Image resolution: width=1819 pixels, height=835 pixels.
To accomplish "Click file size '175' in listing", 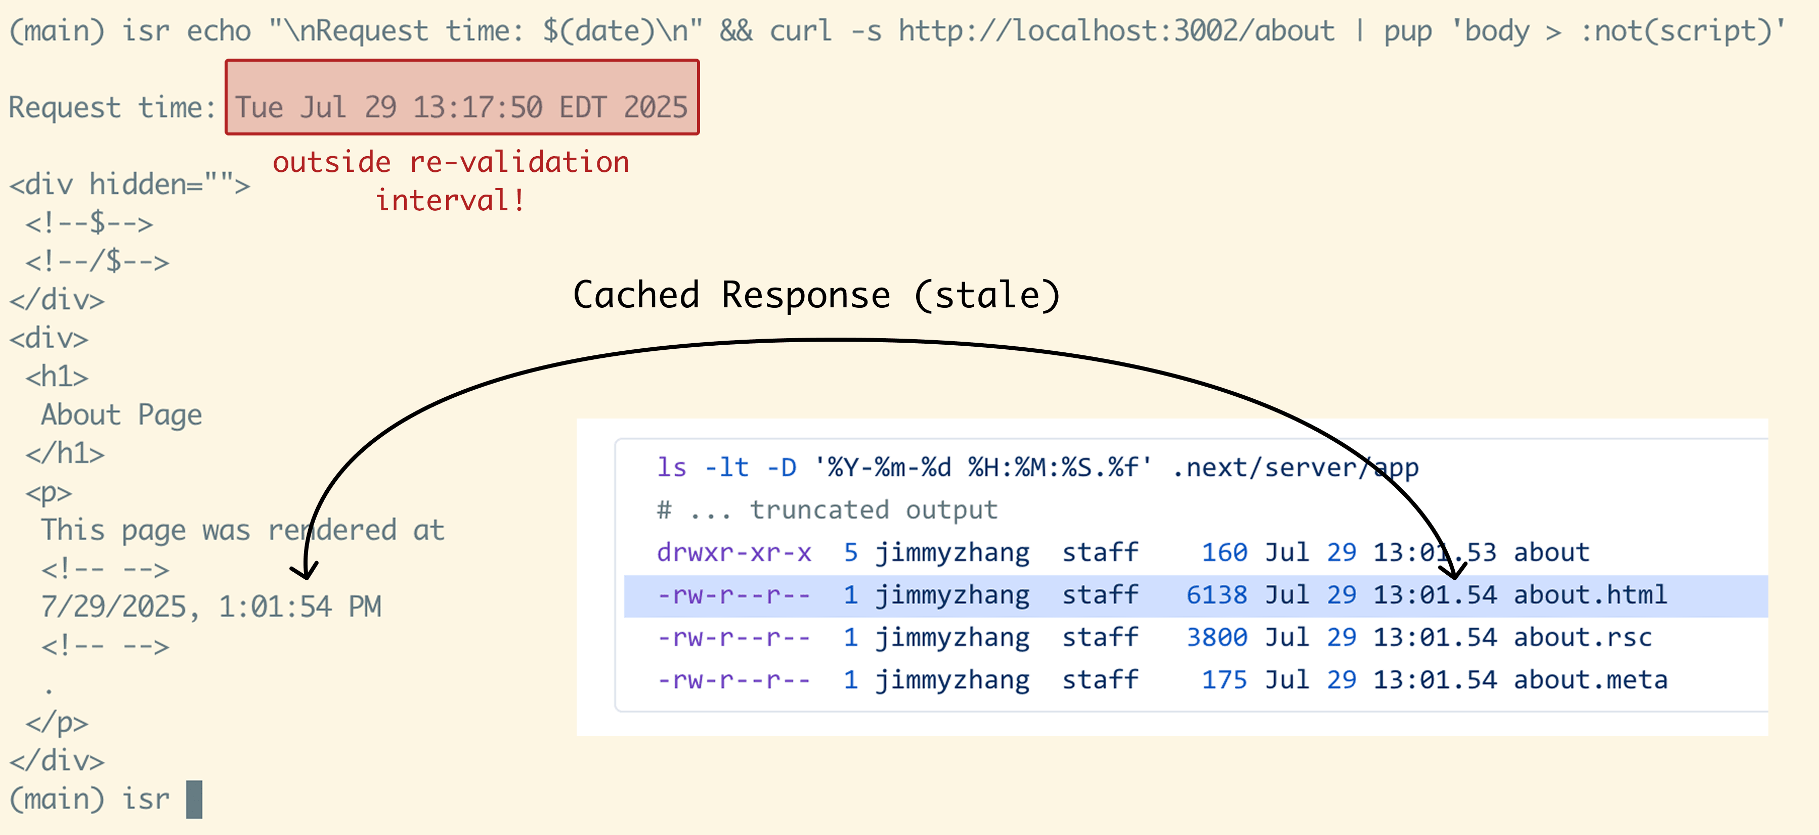I will [1225, 680].
